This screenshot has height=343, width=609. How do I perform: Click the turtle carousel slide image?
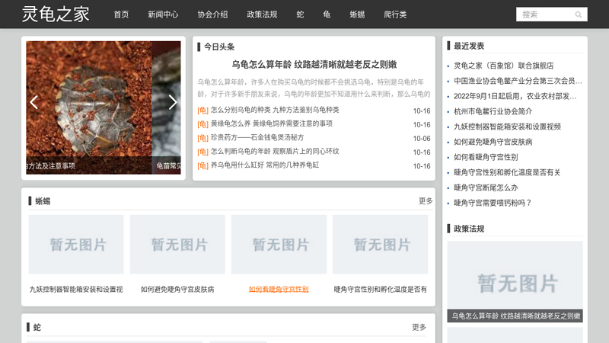click(89, 107)
